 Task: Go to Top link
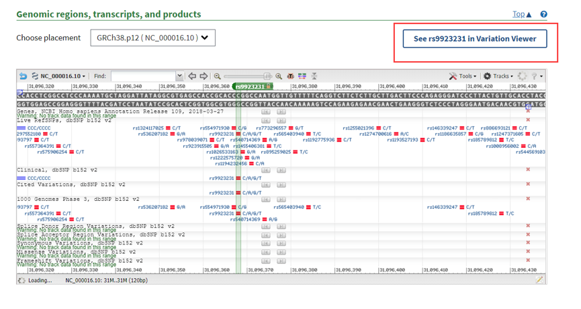(522, 14)
